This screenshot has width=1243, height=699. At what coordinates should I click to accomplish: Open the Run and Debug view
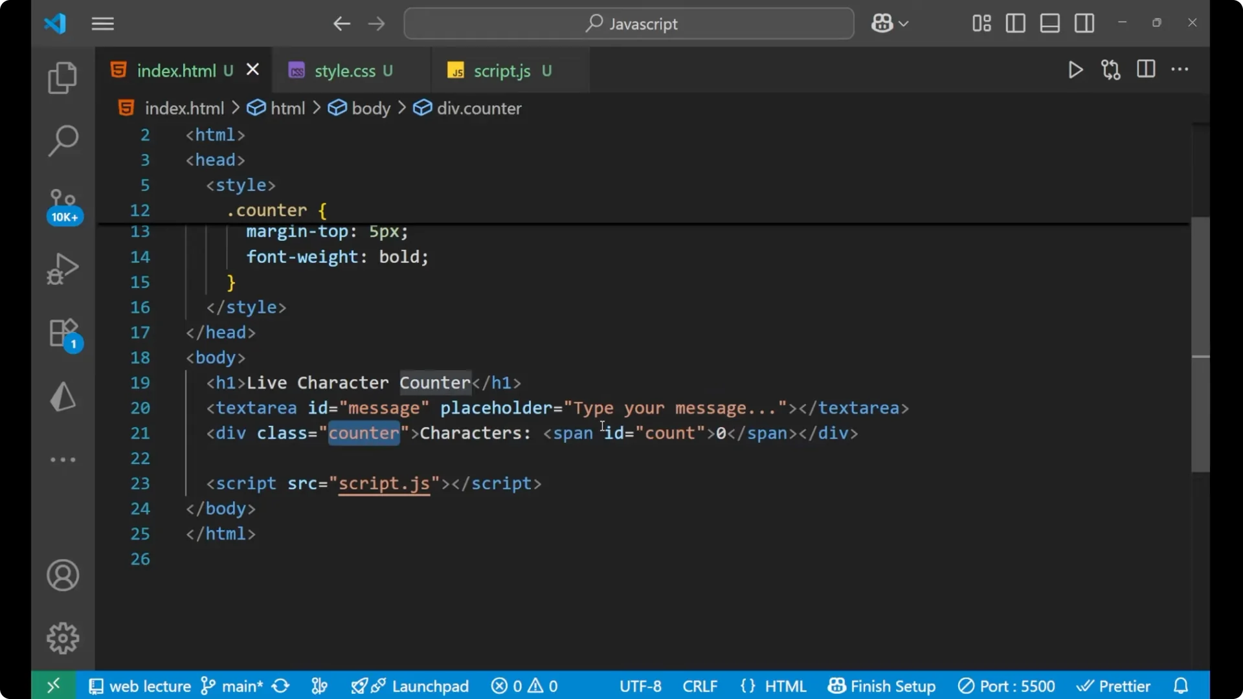(x=62, y=268)
